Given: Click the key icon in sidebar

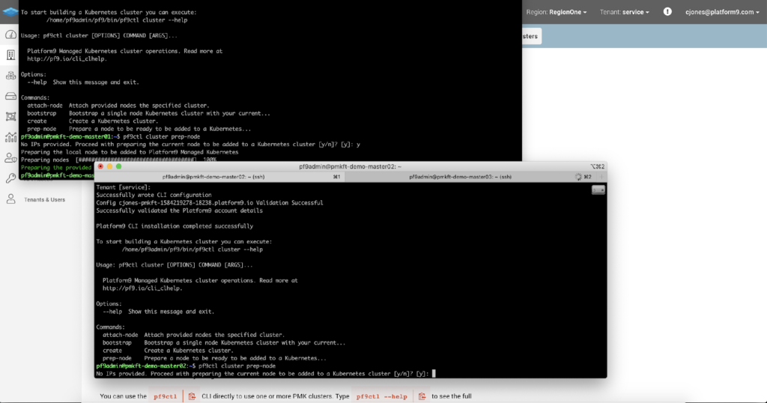Looking at the screenshot, I should click(10, 178).
